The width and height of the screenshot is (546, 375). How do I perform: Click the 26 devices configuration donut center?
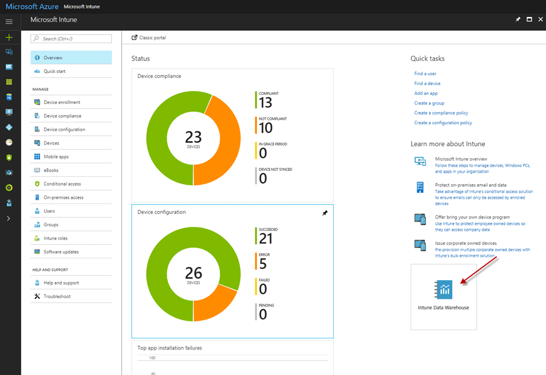pyautogui.click(x=193, y=275)
